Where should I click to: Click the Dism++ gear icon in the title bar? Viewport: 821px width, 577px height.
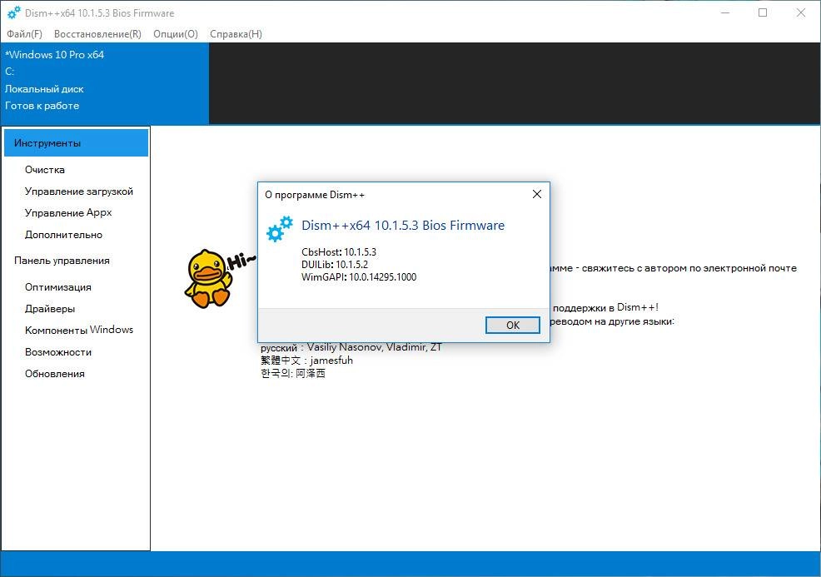14,12
